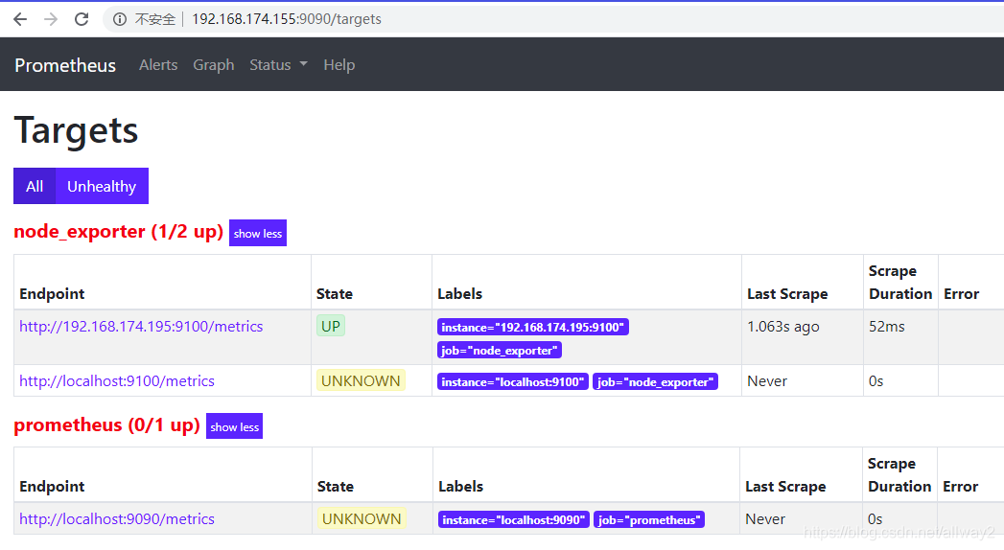Select the All targets filter
This screenshot has height=550, width=1004.
(x=35, y=186)
